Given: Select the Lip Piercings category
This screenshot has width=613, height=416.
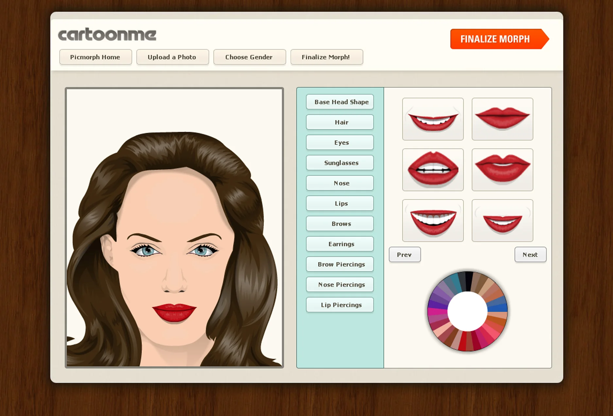Looking at the screenshot, I should [x=340, y=304].
